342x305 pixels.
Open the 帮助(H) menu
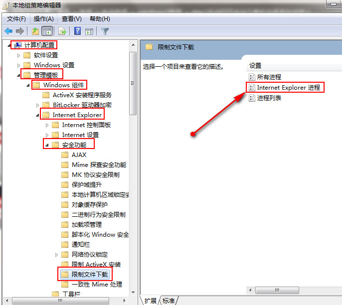coord(100,19)
